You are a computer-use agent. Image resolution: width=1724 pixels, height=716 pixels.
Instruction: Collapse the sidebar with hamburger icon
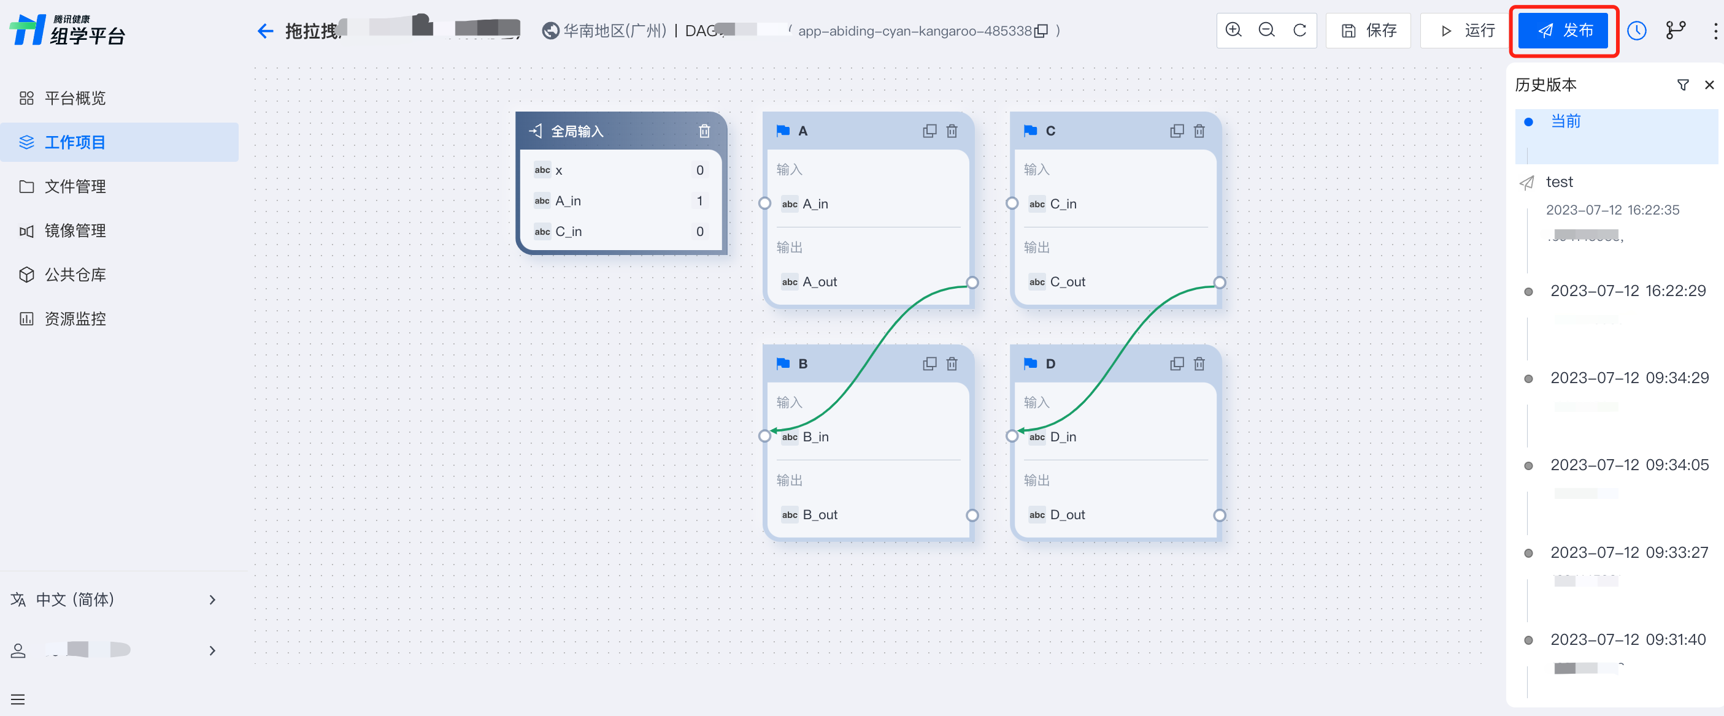(x=18, y=699)
